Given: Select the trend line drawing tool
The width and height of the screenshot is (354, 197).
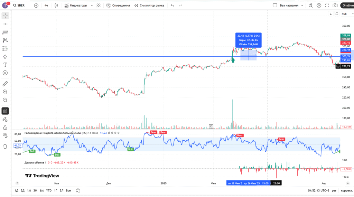Looking at the screenshot, I should coord(5,24).
